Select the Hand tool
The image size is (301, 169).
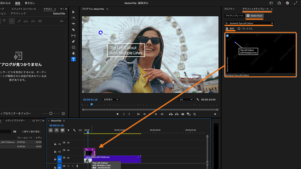(x=73, y=53)
